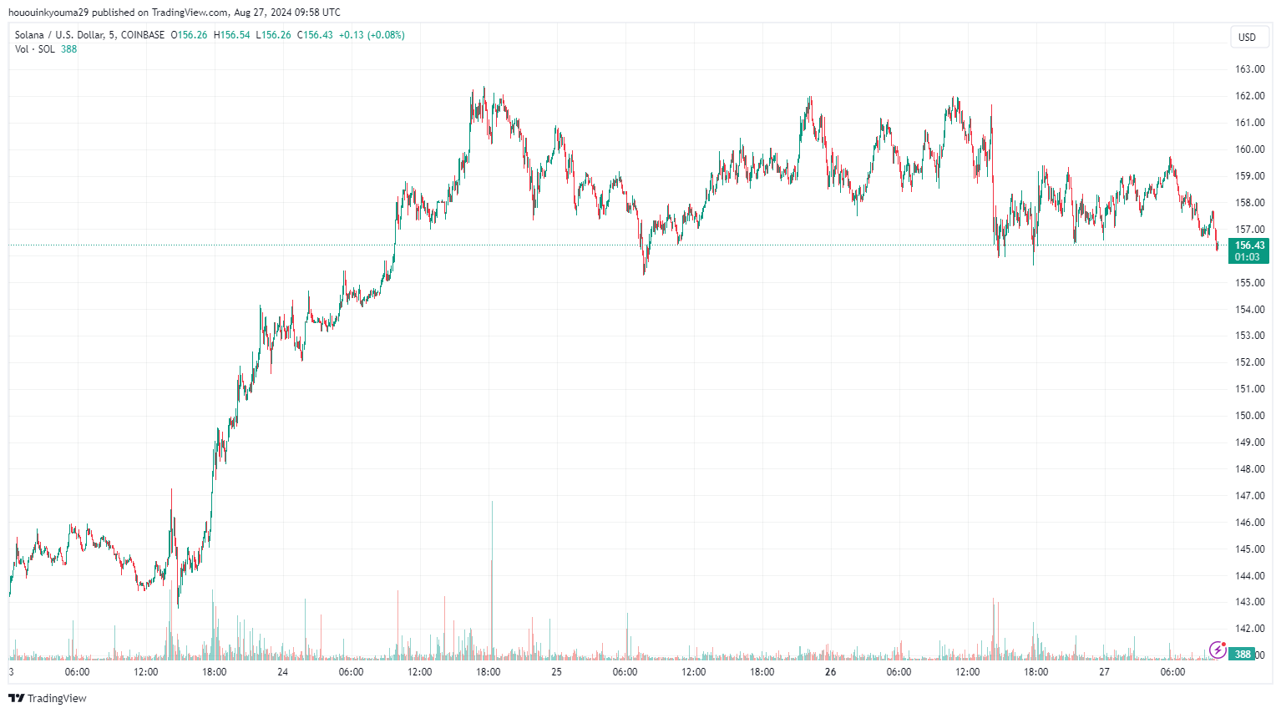Click the high value H156.54
This screenshot has height=713, width=1281.
tap(232, 35)
